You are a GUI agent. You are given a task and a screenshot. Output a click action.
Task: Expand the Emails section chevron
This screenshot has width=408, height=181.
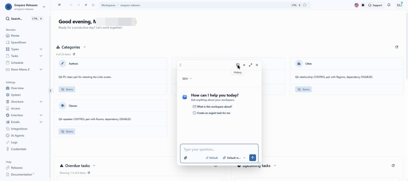[41, 122]
